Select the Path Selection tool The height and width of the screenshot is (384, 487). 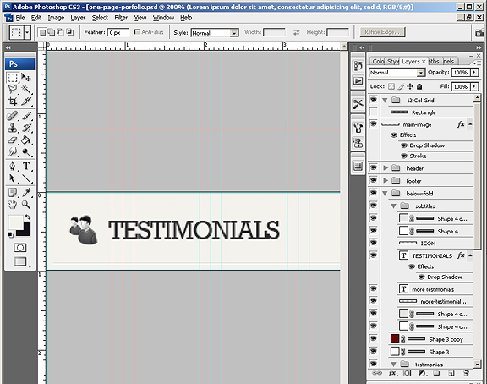13,178
